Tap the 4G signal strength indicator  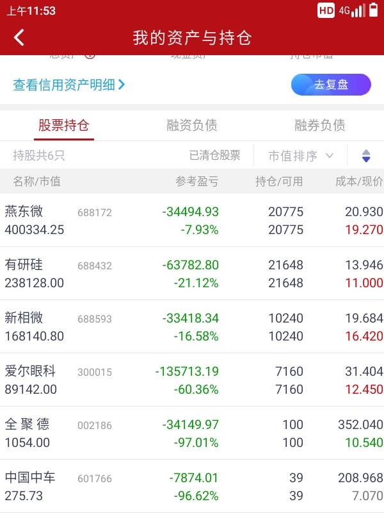pos(352,10)
